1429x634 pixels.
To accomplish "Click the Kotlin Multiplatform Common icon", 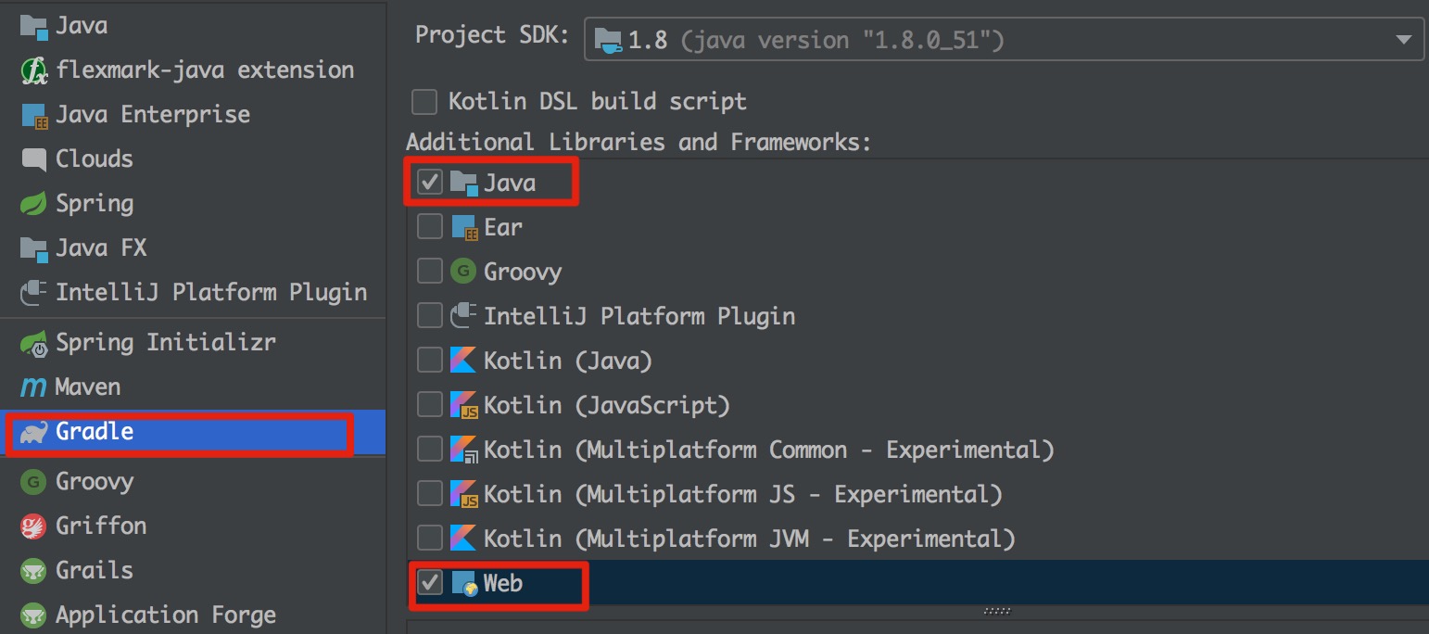I will click(x=463, y=450).
